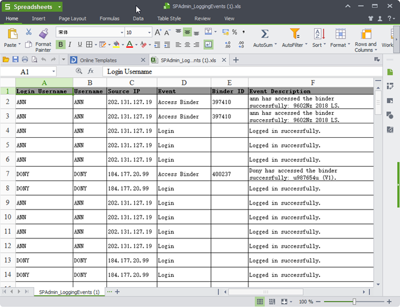Click the Insert Function fx icon
The width and height of the screenshot is (400, 307).
pos(91,72)
